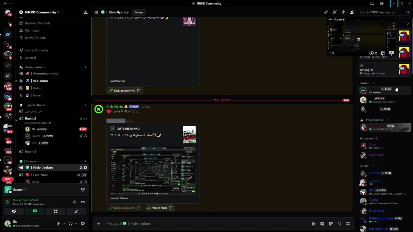
Task: Create channel in Stream category
Action: tap(85, 161)
